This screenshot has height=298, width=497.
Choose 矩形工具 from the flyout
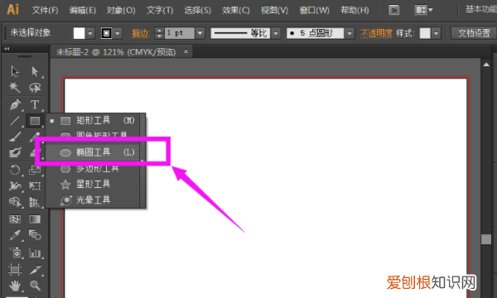[x=93, y=120]
